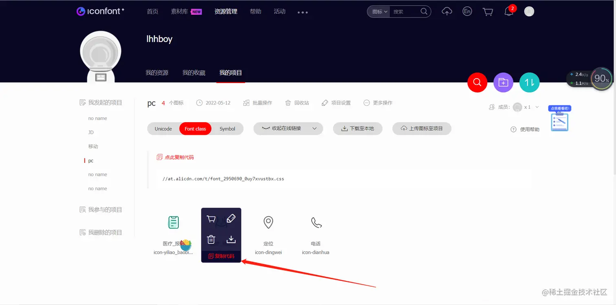Select the 医疗_报告 icon
616x305 pixels.
(174, 222)
